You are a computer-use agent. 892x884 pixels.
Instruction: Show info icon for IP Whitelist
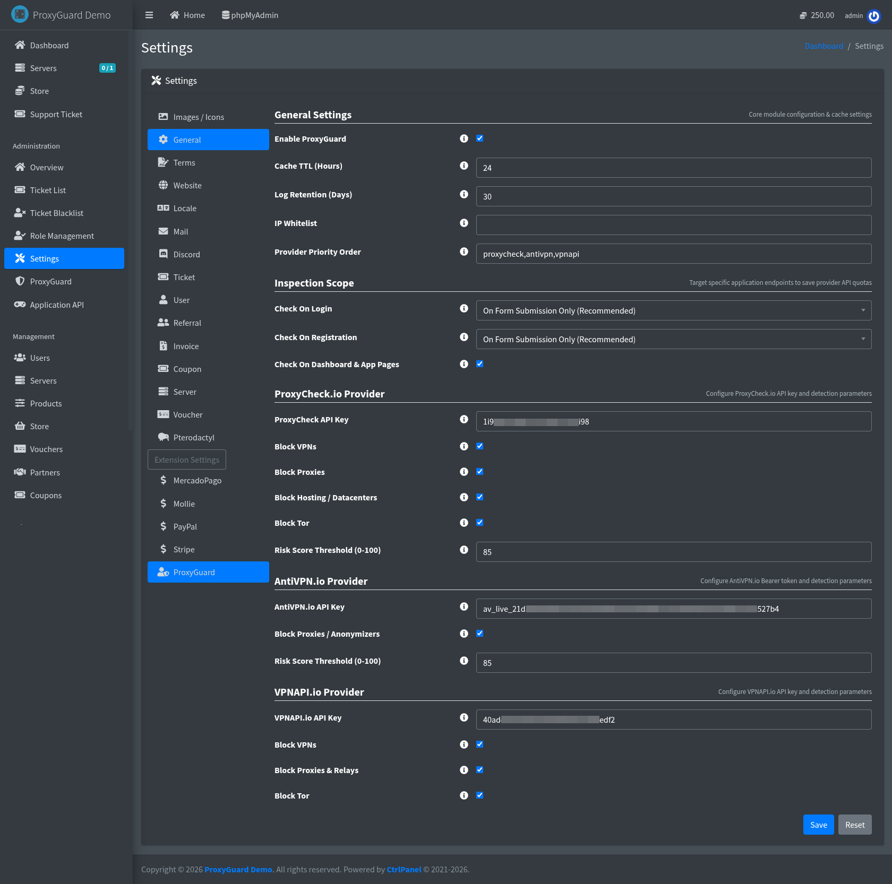coord(464,223)
